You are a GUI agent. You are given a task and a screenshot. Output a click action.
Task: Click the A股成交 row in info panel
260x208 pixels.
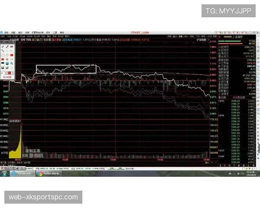coord(237,47)
